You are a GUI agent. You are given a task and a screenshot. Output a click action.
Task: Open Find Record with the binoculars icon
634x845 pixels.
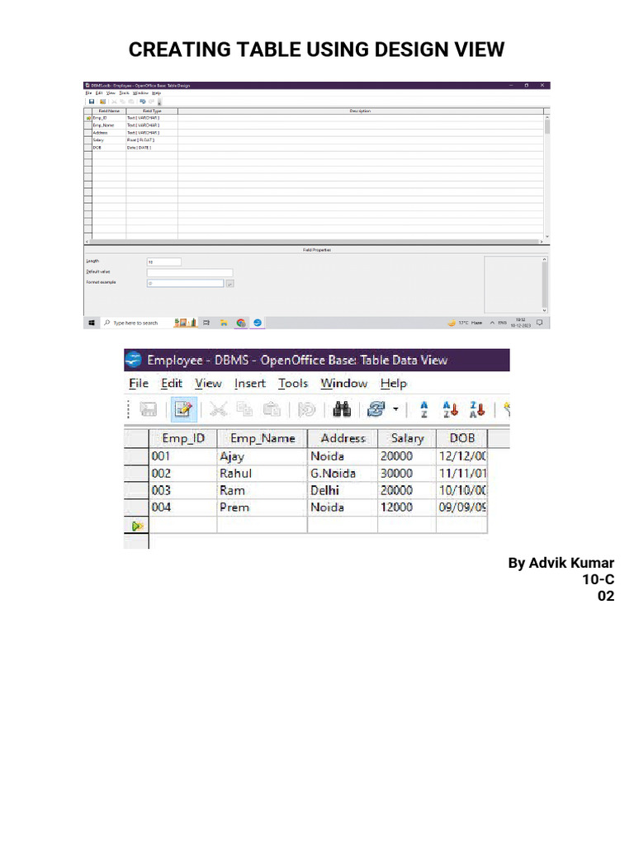click(x=342, y=409)
